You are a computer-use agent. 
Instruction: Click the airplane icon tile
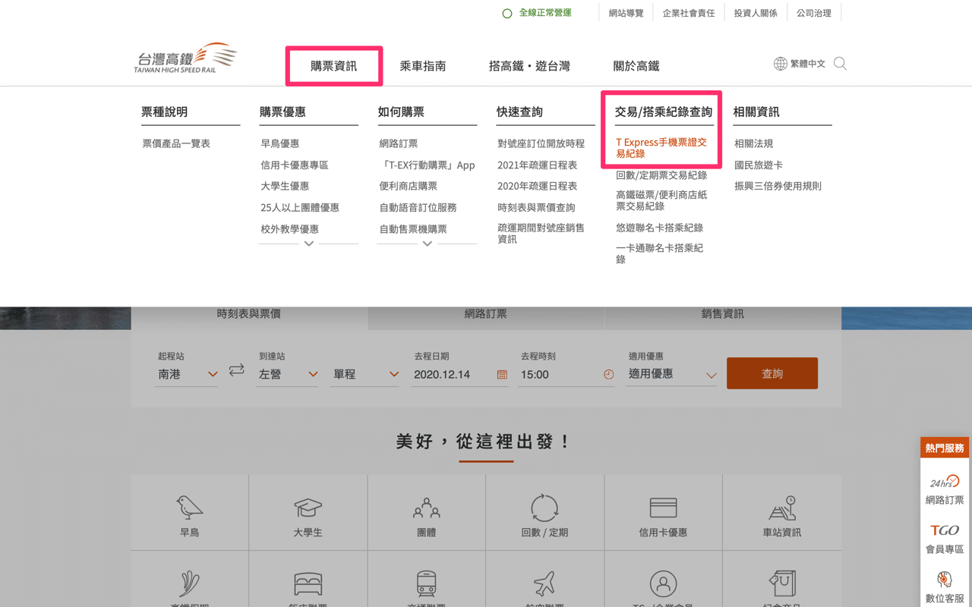[x=544, y=584]
